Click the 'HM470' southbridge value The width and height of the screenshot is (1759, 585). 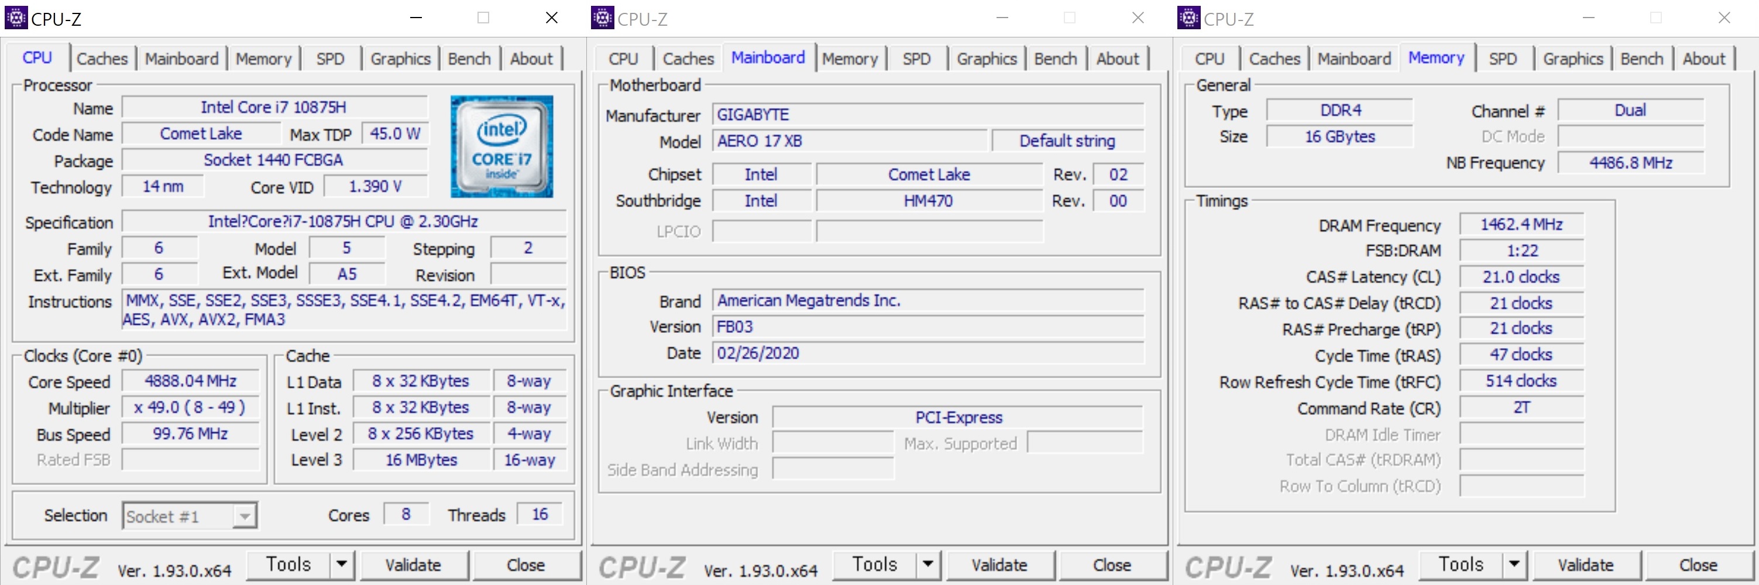click(x=929, y=201)
